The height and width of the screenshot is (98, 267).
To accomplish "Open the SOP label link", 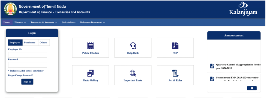I will pos(175,53).
